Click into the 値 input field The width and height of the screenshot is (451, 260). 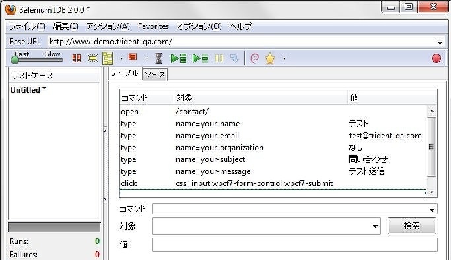(295, 245)
